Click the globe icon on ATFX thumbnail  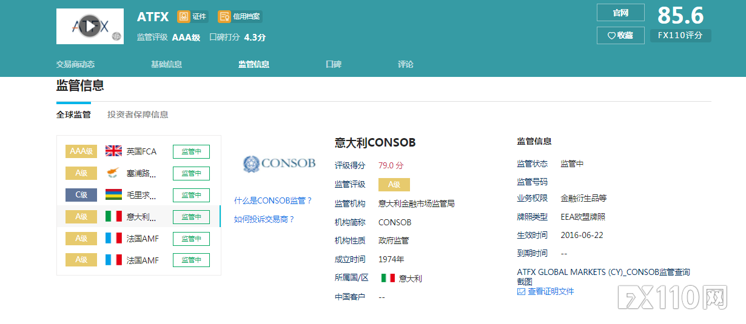click(116, 36)
